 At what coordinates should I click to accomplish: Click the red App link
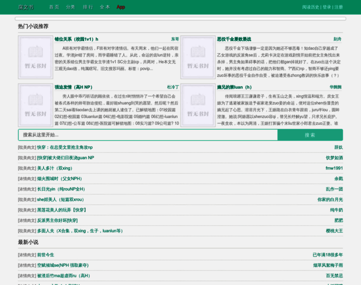121,7
